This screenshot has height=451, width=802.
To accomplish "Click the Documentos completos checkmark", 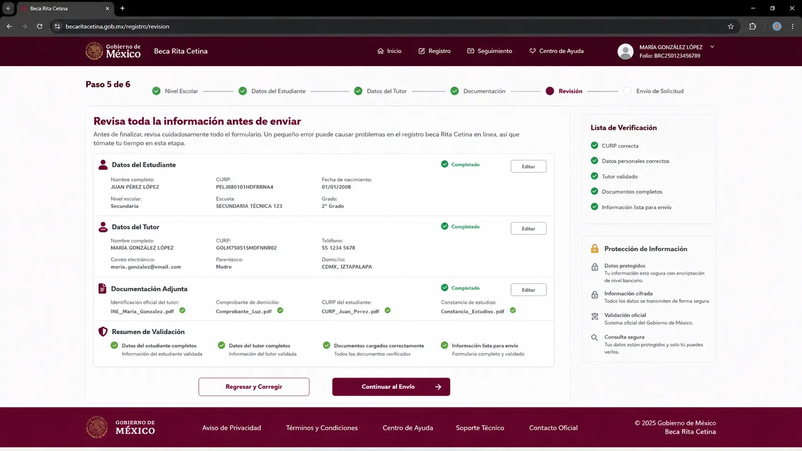I will point(595,191).
